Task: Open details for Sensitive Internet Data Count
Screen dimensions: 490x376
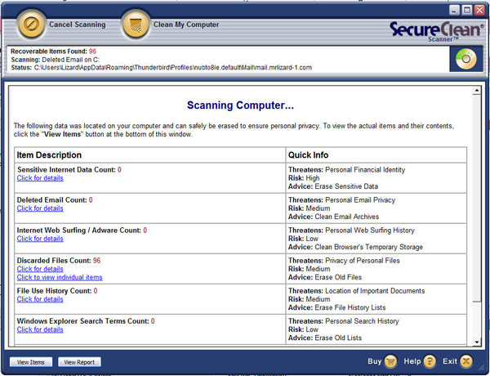Action: (x=40, y=178)
